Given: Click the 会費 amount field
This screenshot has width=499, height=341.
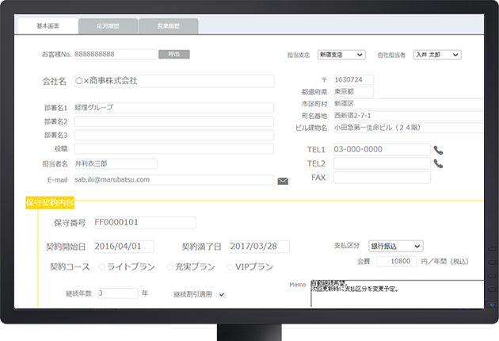Looking at the screenshot, I should [x=396, y=261].
